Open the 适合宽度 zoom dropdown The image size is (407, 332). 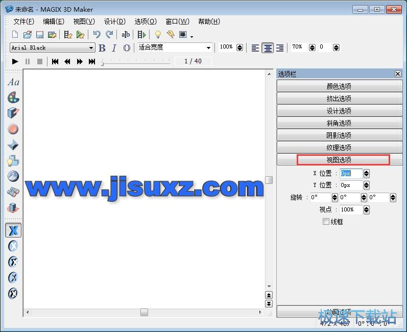point(208,48)
